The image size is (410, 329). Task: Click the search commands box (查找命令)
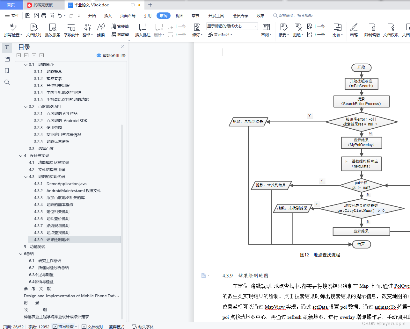click(293, 16)
